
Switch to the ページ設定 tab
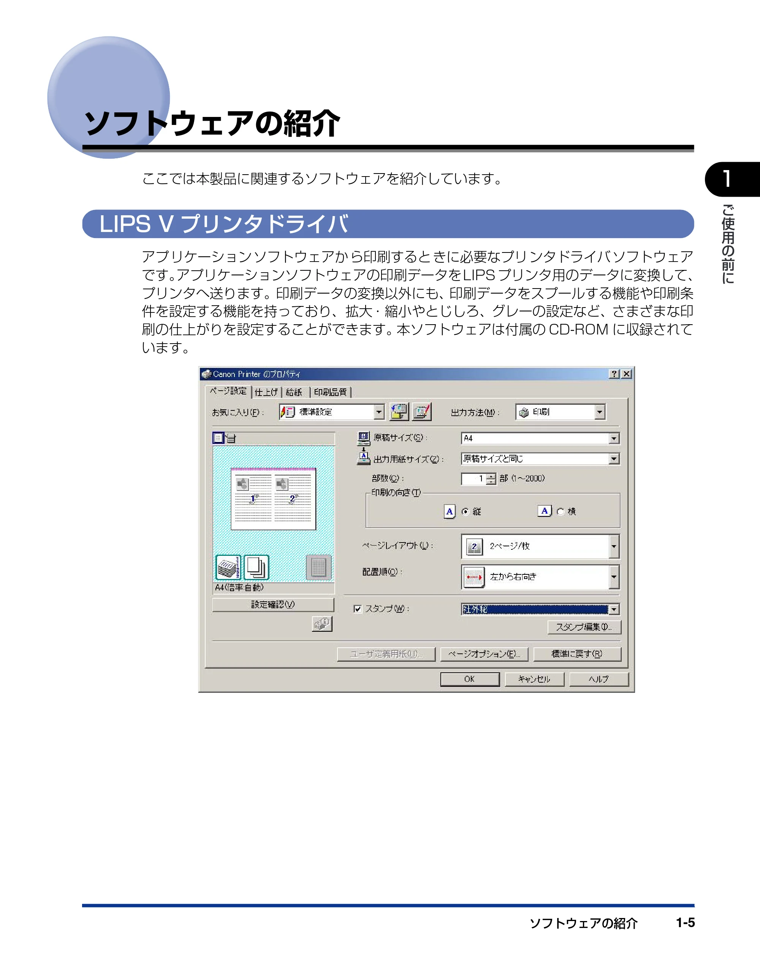[228, 391]
